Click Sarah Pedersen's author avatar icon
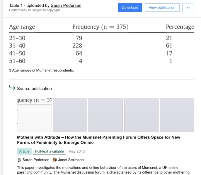The width and height of the screenshot is (201, 175). [x=19, y=160]
